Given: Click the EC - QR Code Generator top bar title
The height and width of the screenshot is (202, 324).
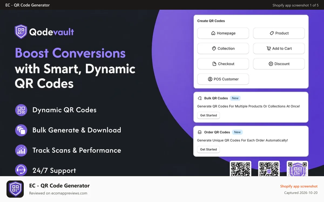Looking at the screenshot, I should (x=28, y=5).
